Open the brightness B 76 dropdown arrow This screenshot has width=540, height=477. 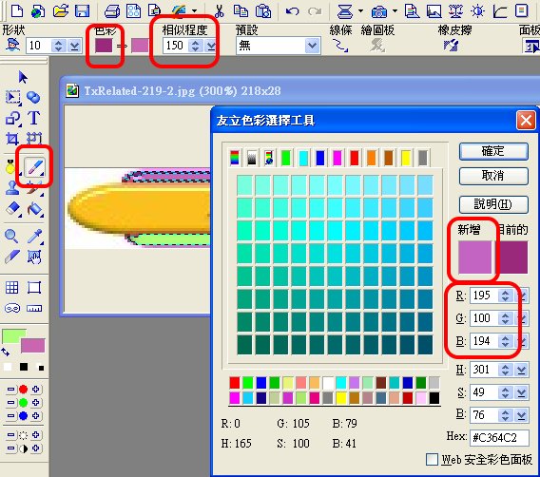(x=521, y=415)
